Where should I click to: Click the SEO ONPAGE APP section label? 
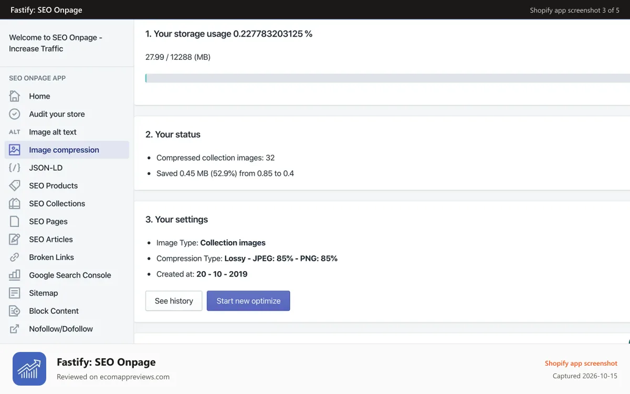(37, 78)
